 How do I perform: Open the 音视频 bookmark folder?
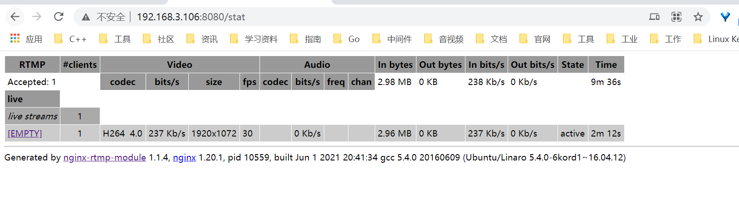pyautogui.click(x=444, y=39)
